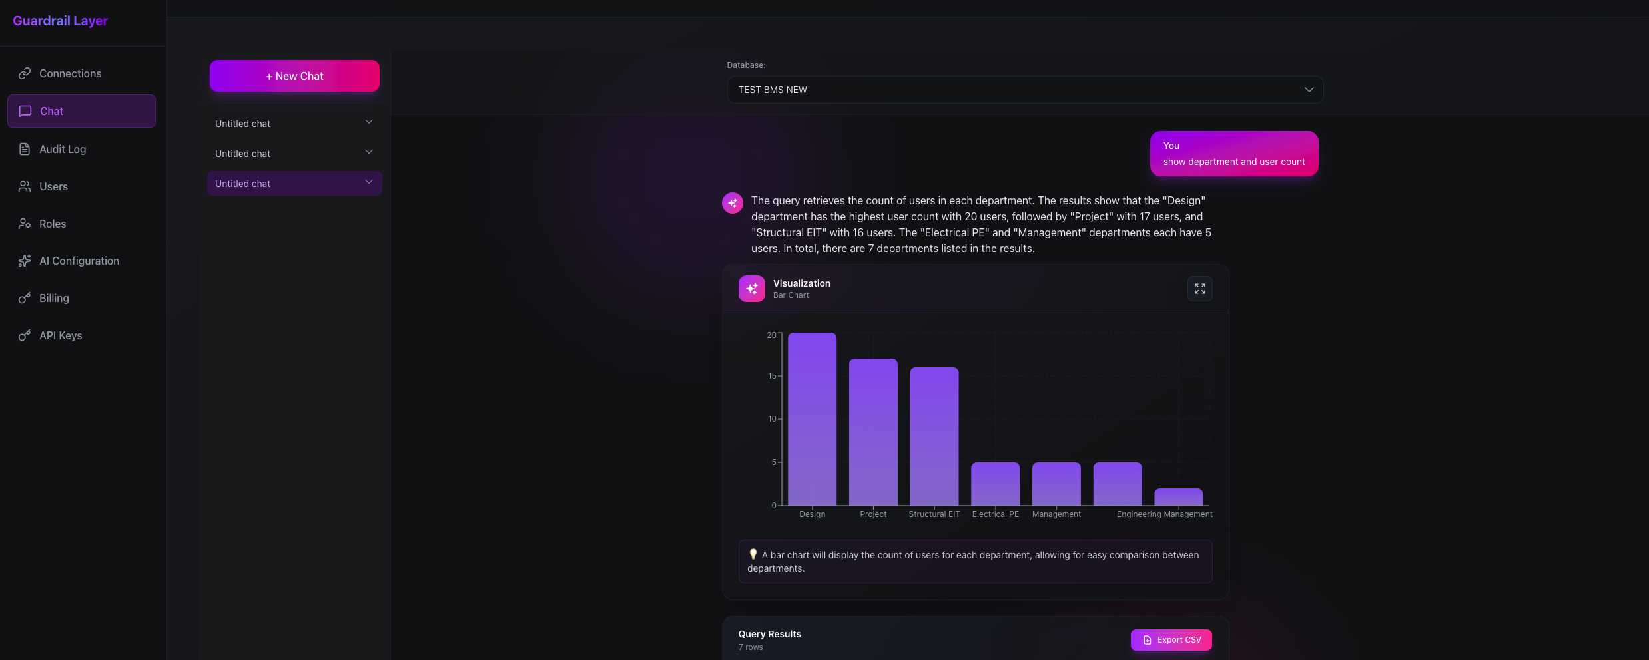Screen dimensions: 1649x660
Task: Click the '7 rows' label
Action: [751, 647]
